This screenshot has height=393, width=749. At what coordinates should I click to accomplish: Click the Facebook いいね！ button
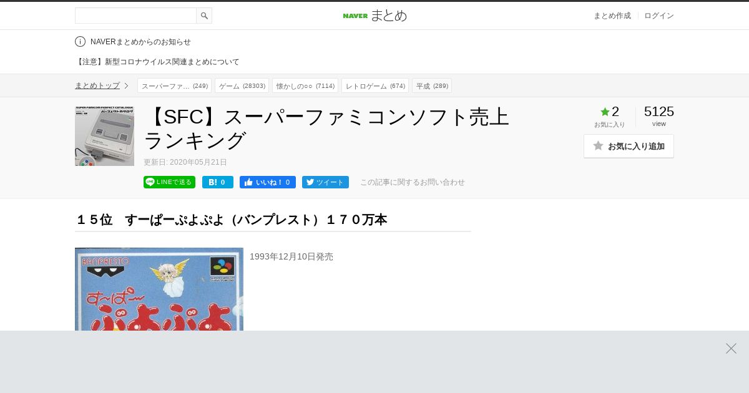click(x=268, y=182)
